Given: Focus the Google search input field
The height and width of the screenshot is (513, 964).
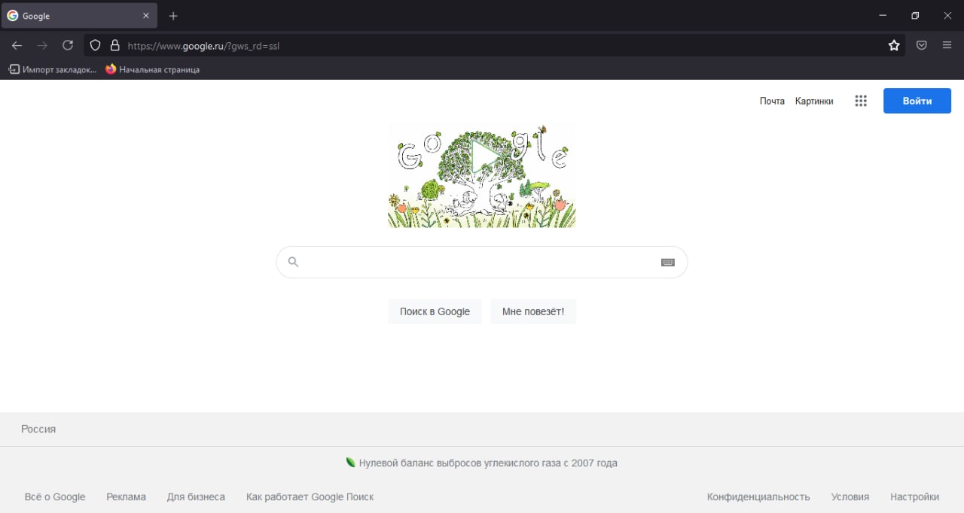Looking at the screenshot, I should click(x=482, y=262).
